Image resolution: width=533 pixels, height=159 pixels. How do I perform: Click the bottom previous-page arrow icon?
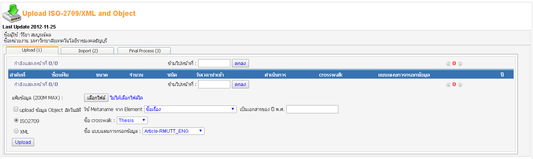pyautogui.click(x=448, y=84)
